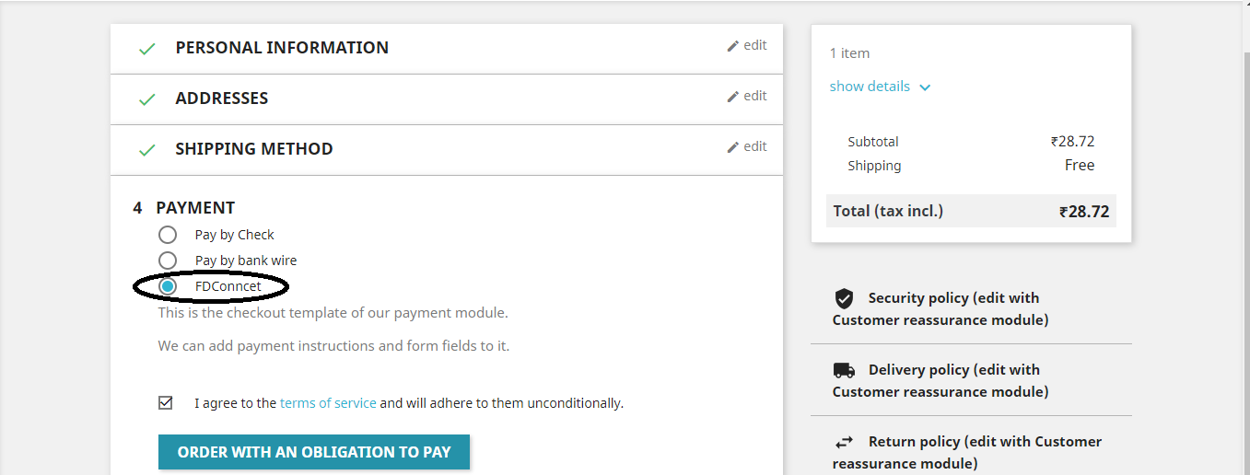Select the FDConncet payment radio button

pyautogui.click(x=168, y=286)
